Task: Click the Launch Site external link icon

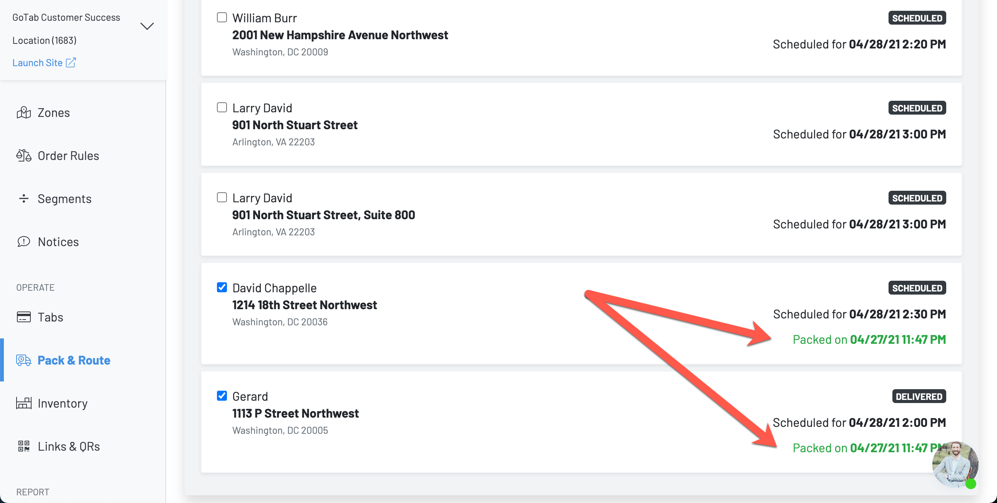Action: coord(71,62)
